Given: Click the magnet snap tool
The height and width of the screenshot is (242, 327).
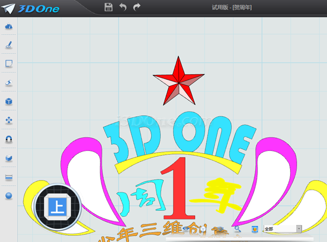Looking at the screenshot, I should [x=8, y=139].
